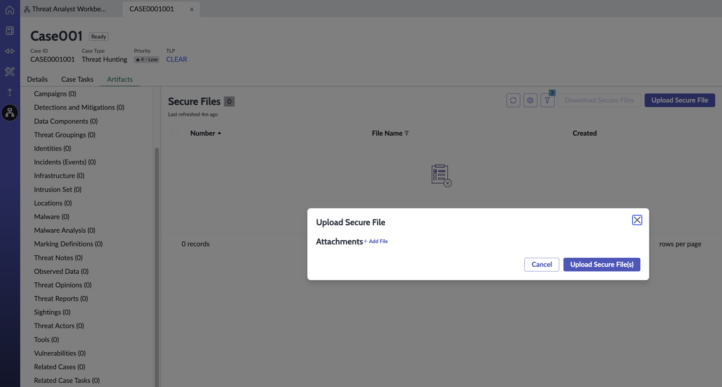Select Locations (0)
Viewport: 722px width, 387px height.
[x=53, y=203]
